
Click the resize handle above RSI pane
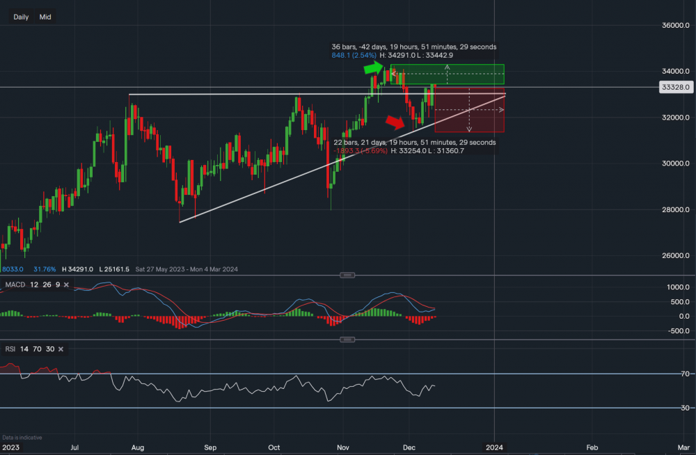(347, 340)
